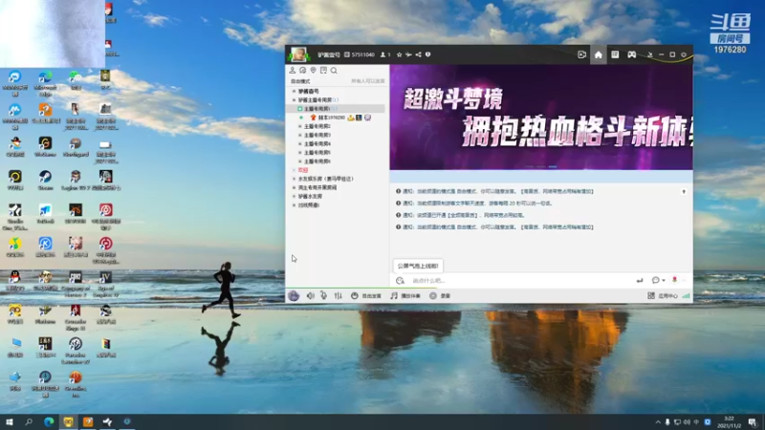Click the 播放伴奏 music button
765x430 pixels.
pos(405,296)
